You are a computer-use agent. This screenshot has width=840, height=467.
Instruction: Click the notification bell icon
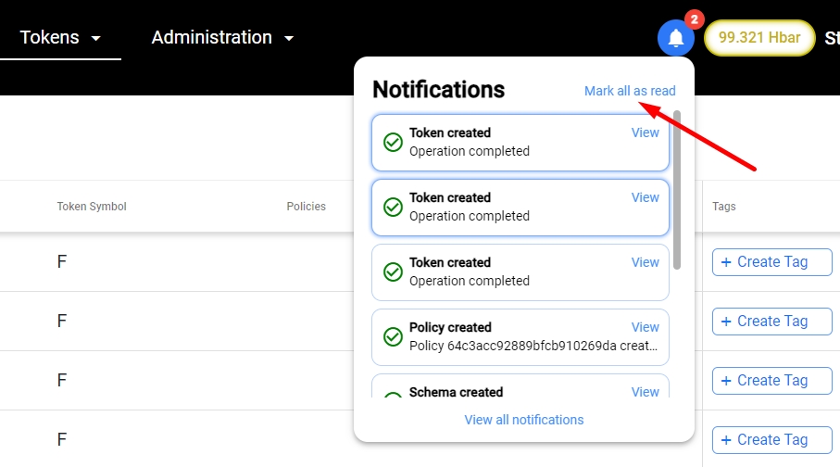[x=676, y=38]
